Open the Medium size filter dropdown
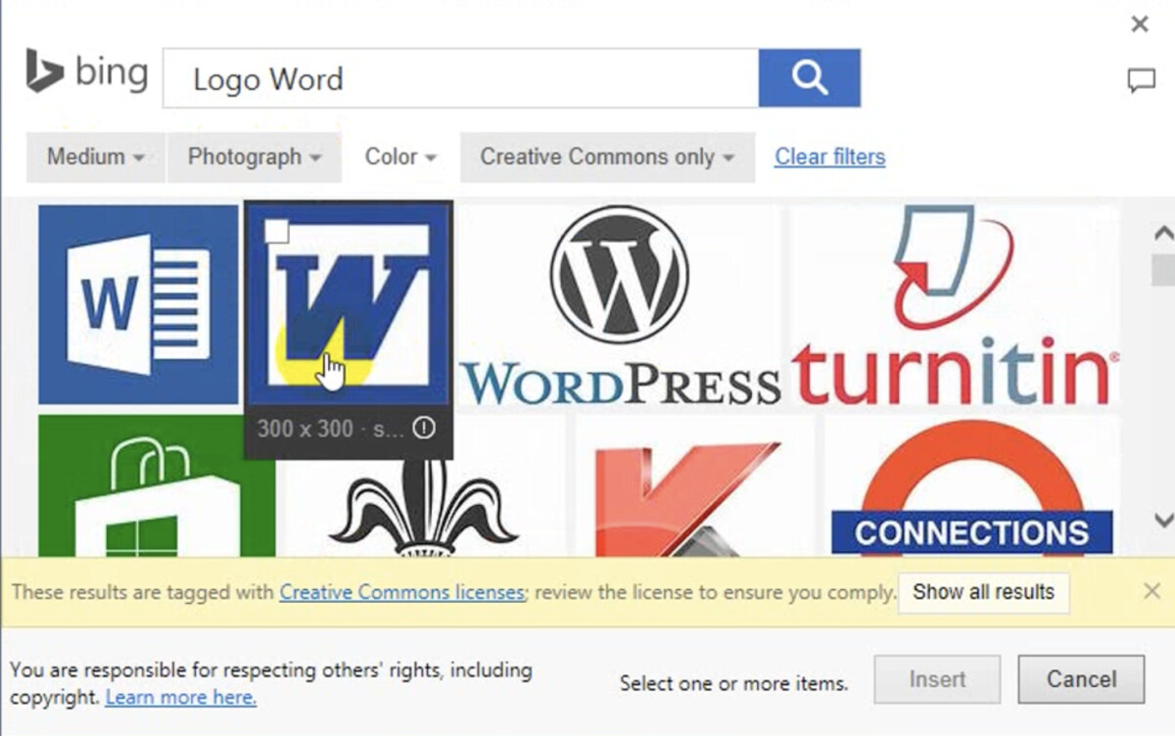Screen dimensions: 1175x736 pos(96,157)
